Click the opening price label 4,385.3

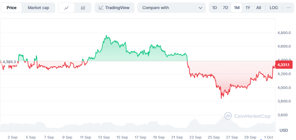[x=9, y=62]
